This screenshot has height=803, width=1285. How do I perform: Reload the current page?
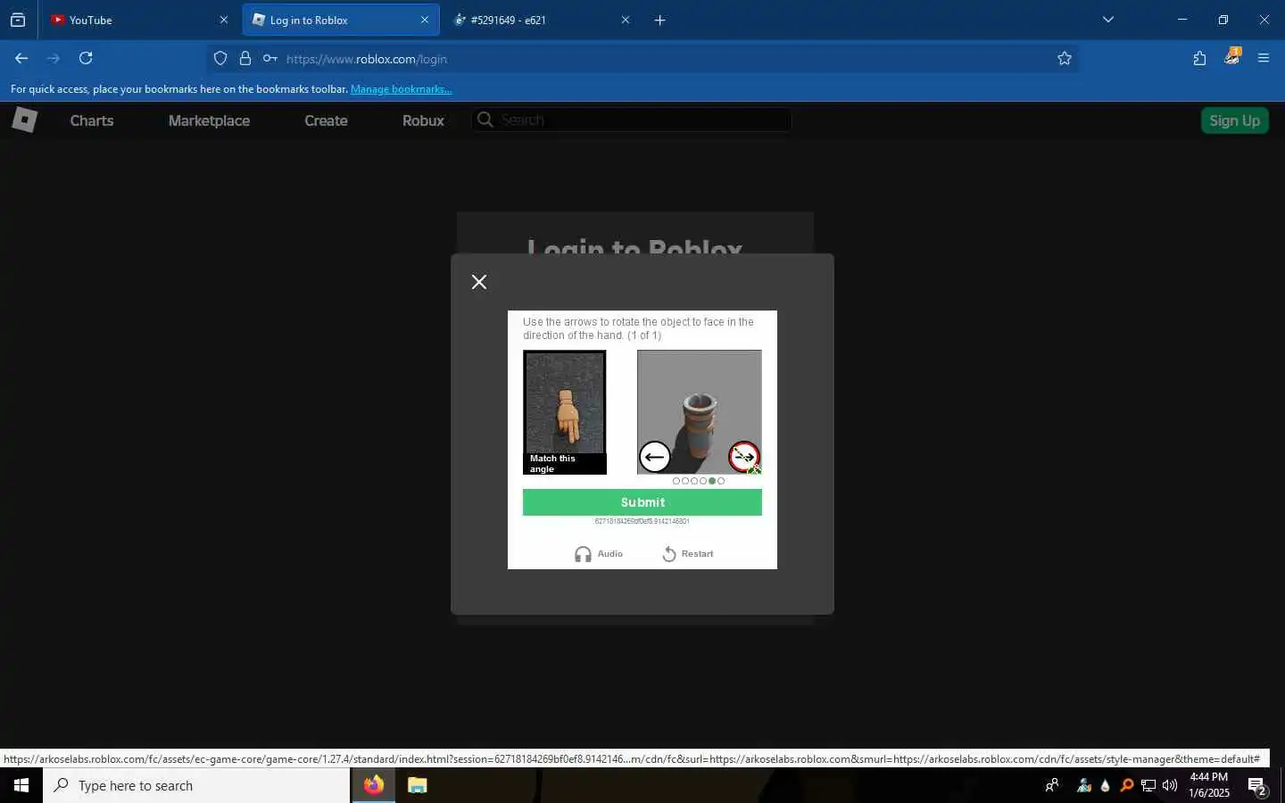86,58
